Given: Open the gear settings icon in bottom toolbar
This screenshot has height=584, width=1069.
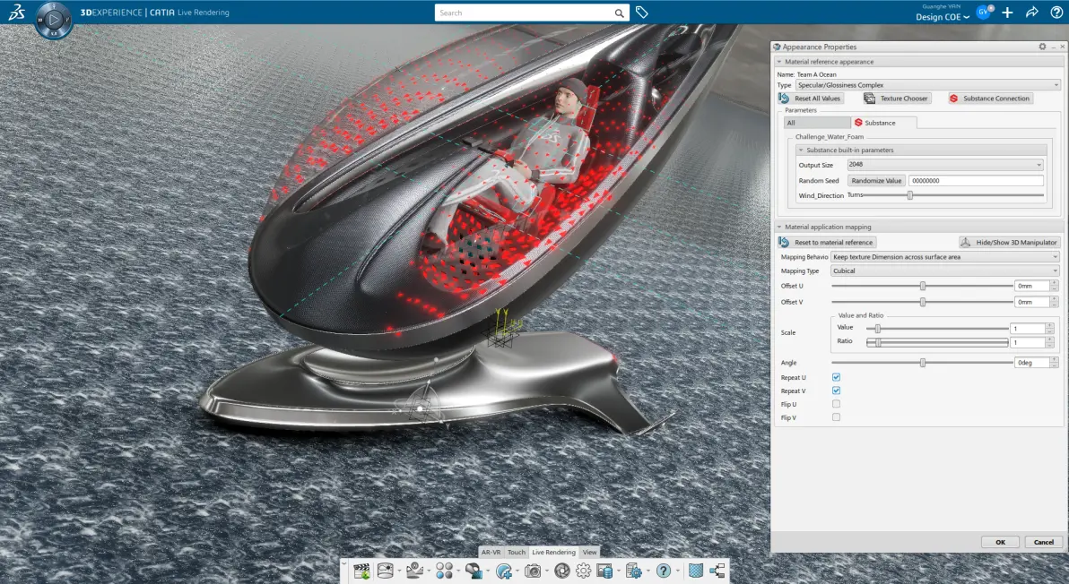Looking at the screenshot, I should [584, 571].
